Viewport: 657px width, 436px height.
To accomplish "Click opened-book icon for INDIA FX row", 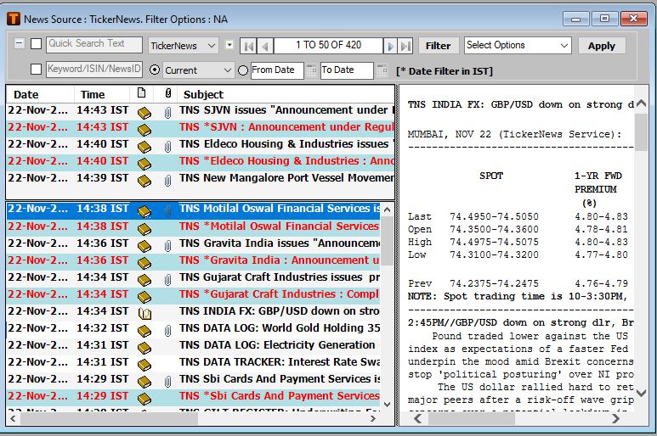I will [144, 313].
